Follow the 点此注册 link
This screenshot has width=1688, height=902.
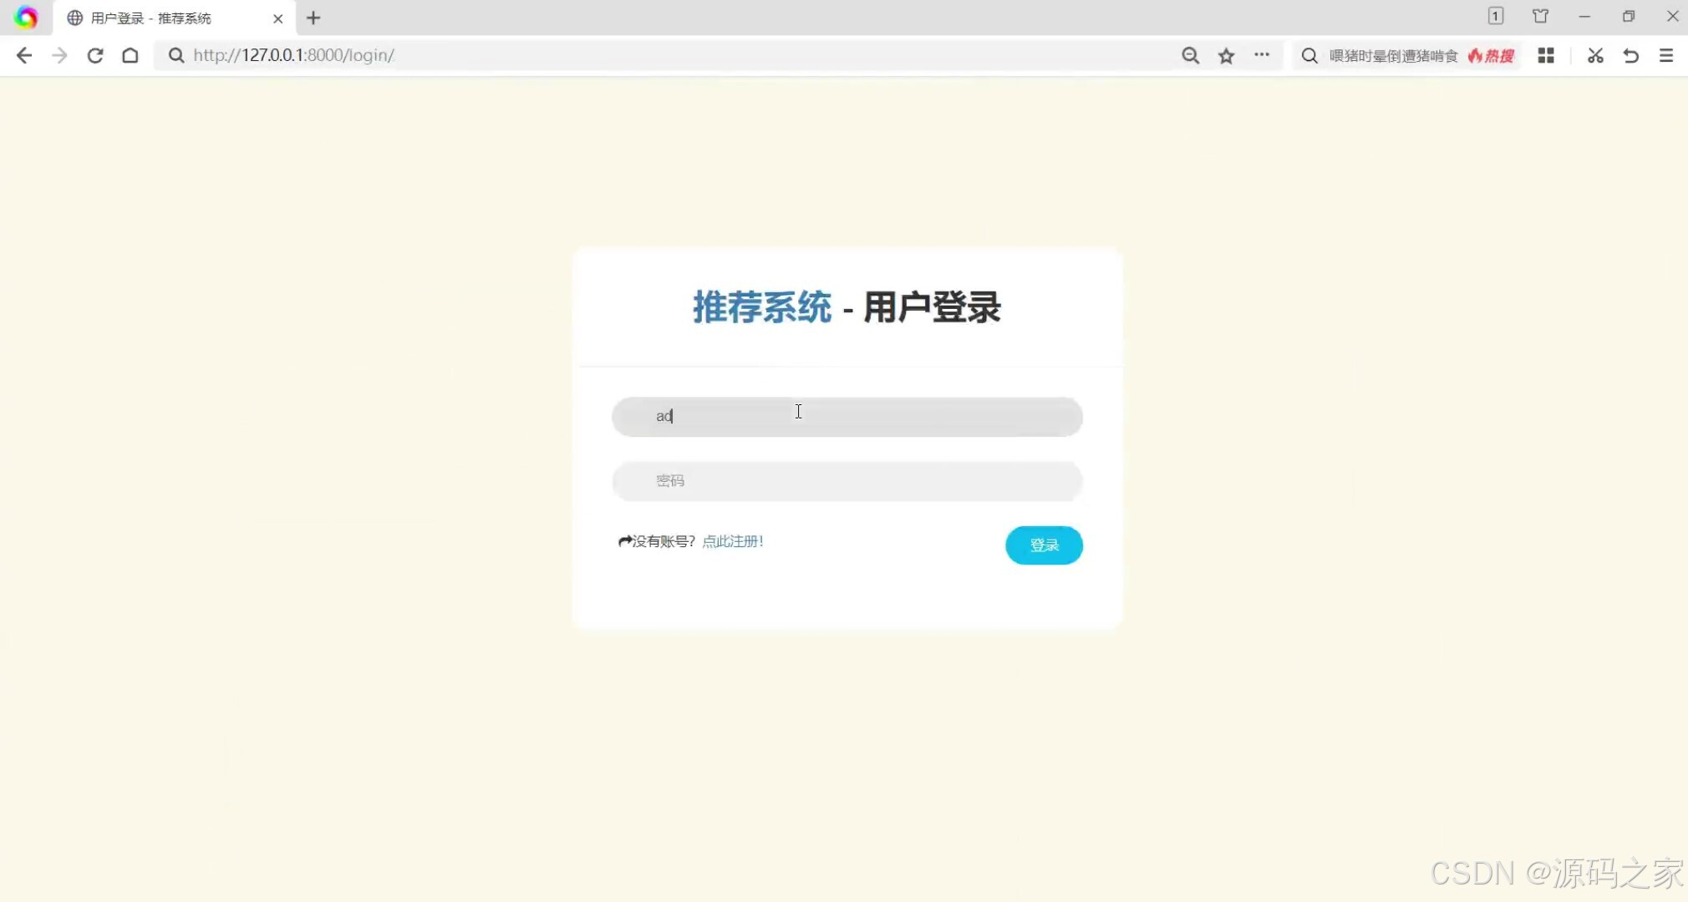[x=732, y=541]
